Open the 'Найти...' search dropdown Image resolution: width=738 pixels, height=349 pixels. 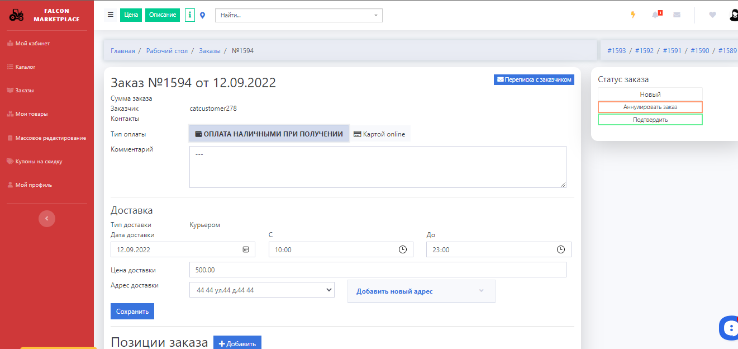tap(298, 15)
